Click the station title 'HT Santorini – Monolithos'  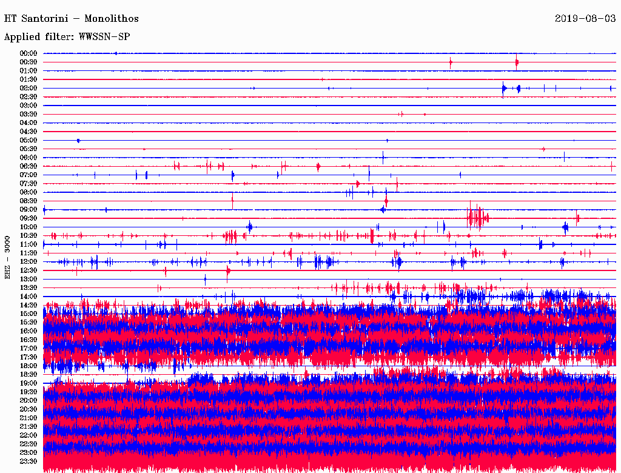(x=72, y=19)
